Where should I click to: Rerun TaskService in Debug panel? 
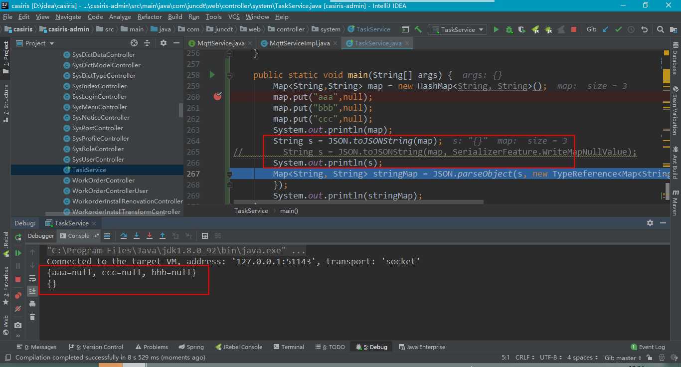pos(18,237)
